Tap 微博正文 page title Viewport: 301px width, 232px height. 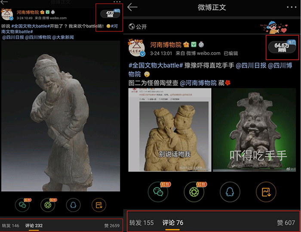coord(212,7)
